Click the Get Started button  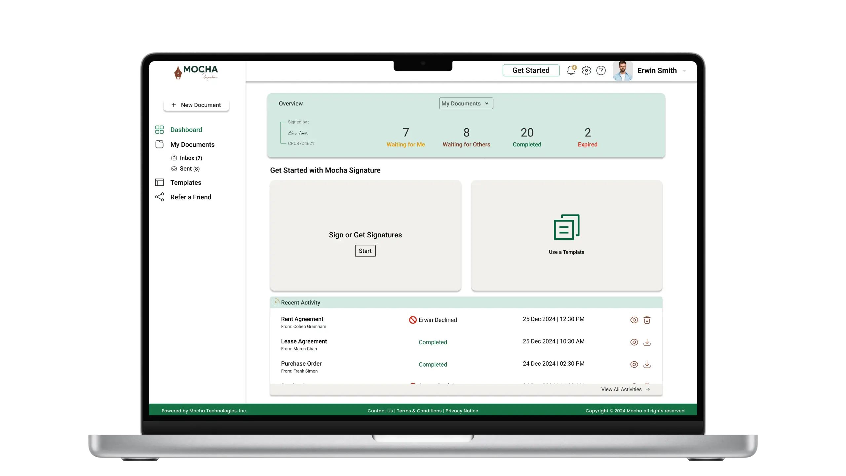pos(531,70)
